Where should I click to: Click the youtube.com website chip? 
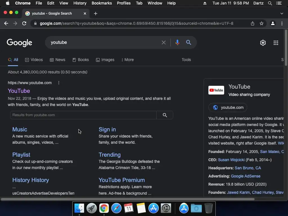228,107
